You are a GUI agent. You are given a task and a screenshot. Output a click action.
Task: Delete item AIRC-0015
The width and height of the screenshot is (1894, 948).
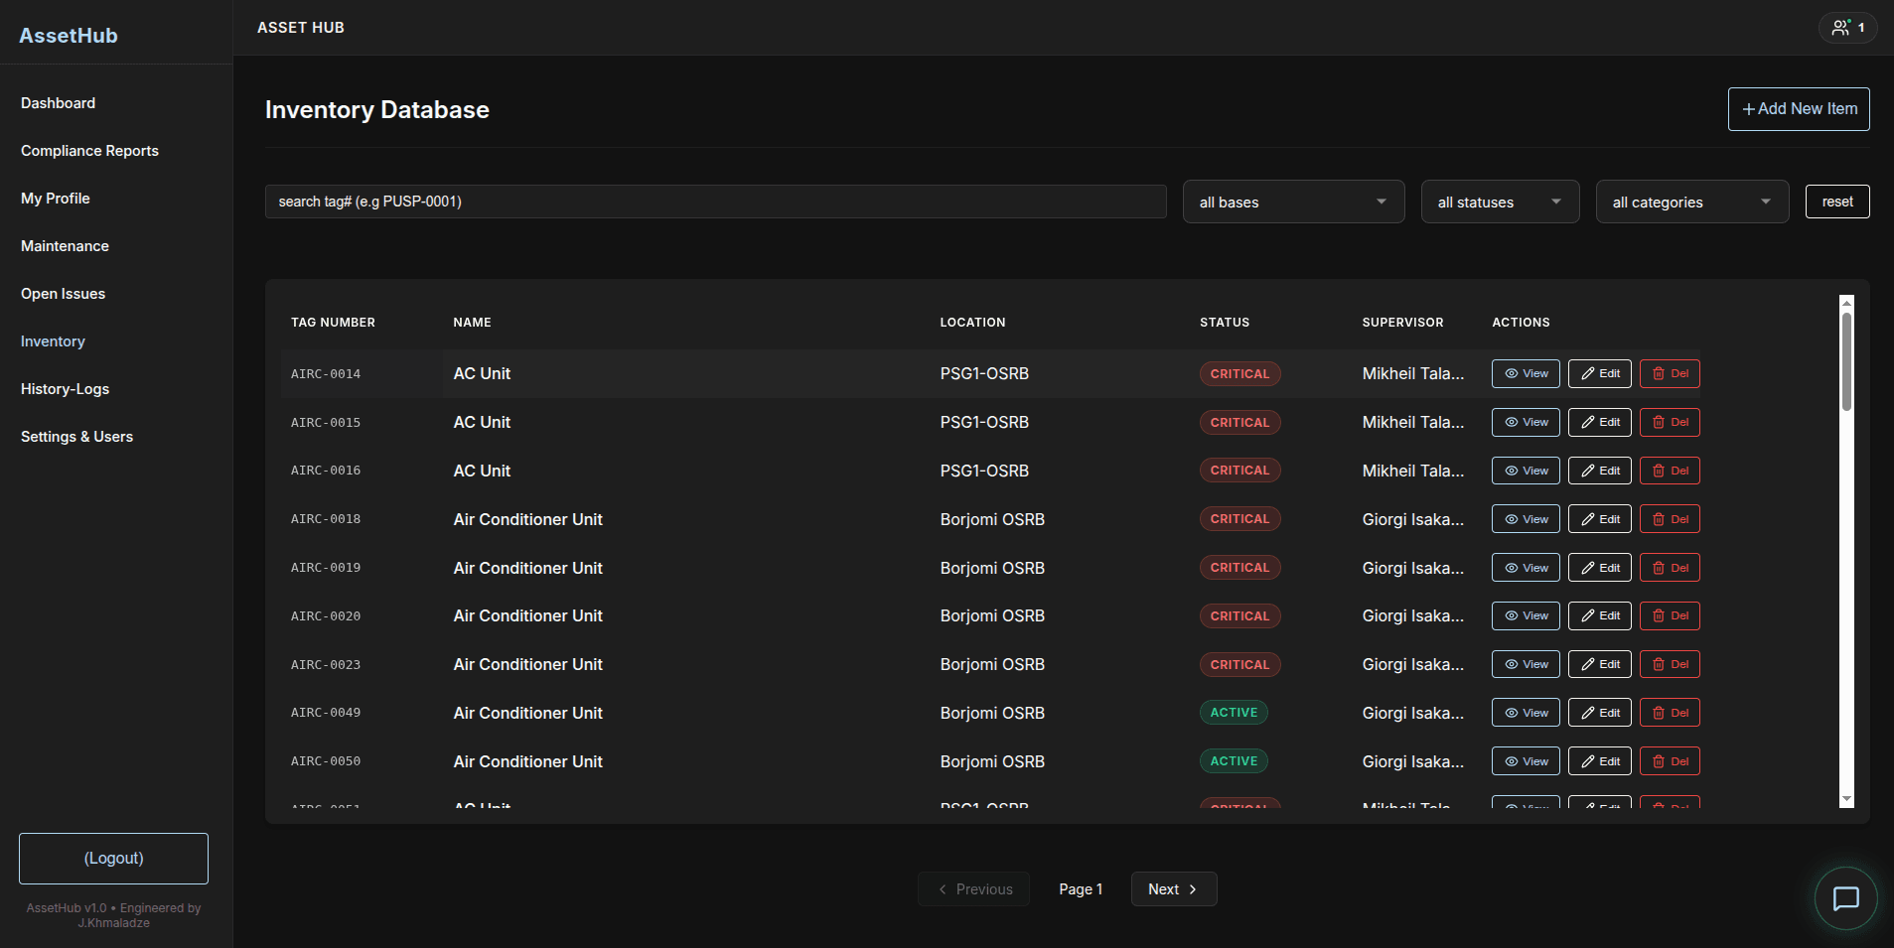pos(1670,423)
